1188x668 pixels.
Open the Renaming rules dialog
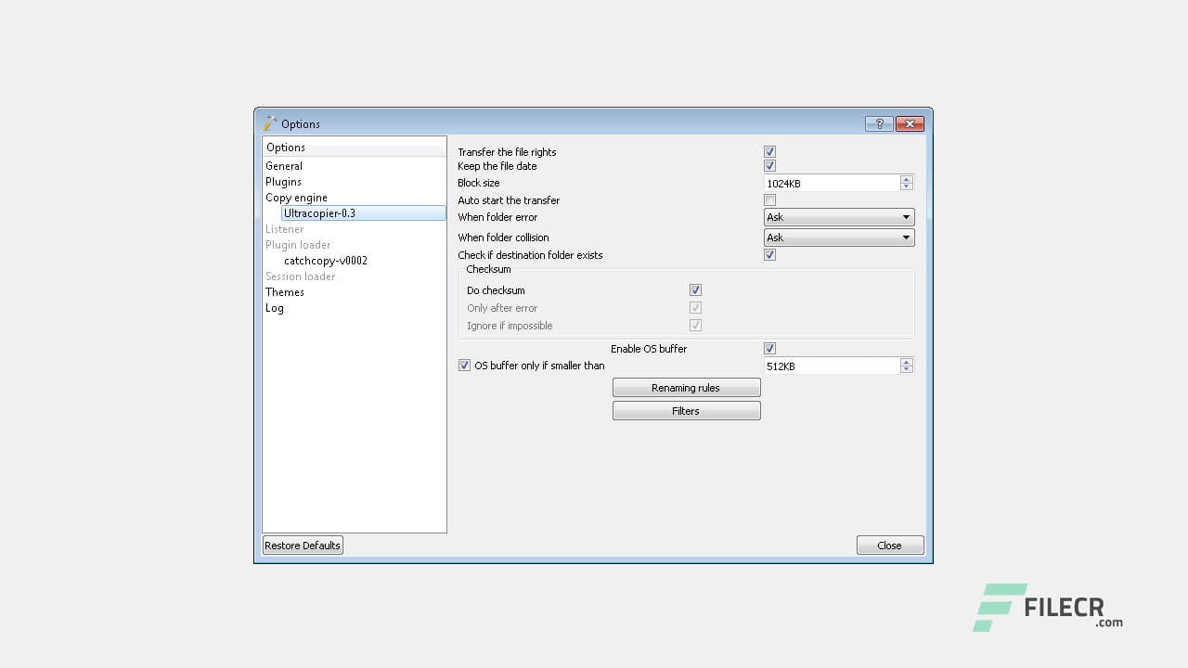(686, 387)
